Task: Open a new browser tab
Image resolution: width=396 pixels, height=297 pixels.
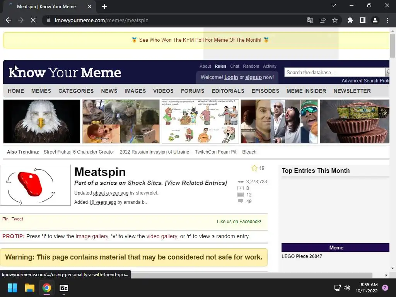Action: 104,7
